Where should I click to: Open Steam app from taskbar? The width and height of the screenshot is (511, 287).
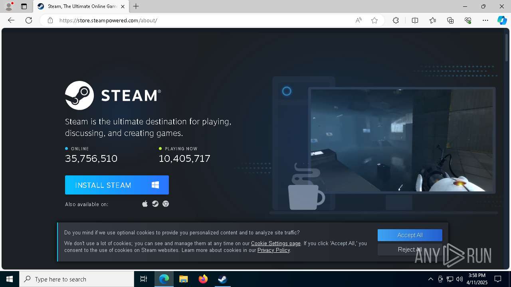coord(222,279)
